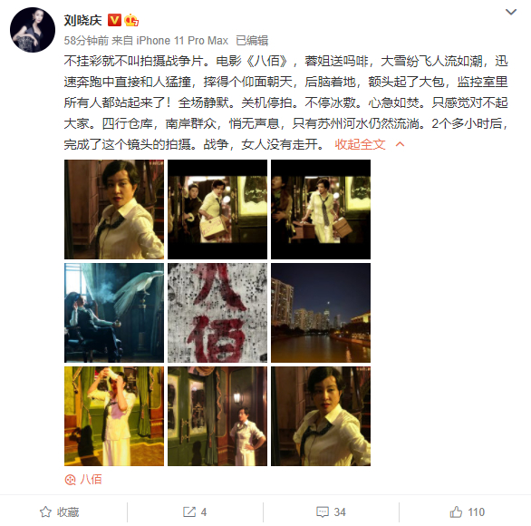Open the woman holding ice pack photo
Viewport: 531px width, 526px height.
pyautogui.click(x=114, y=416)
